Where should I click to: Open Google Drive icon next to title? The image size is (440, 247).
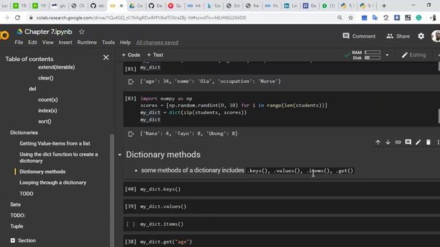(19, 32)
